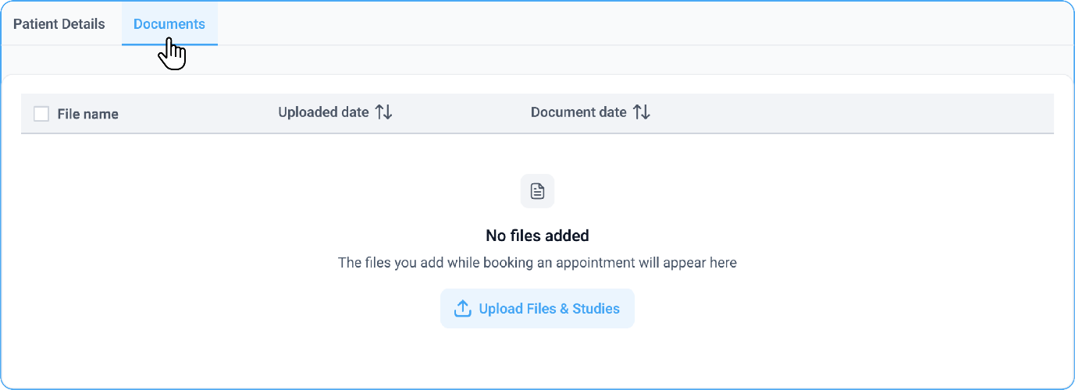Sort by the Document date column label
Image resolution: width=1075 pixels, height=390 pixels.
(578, 112)
